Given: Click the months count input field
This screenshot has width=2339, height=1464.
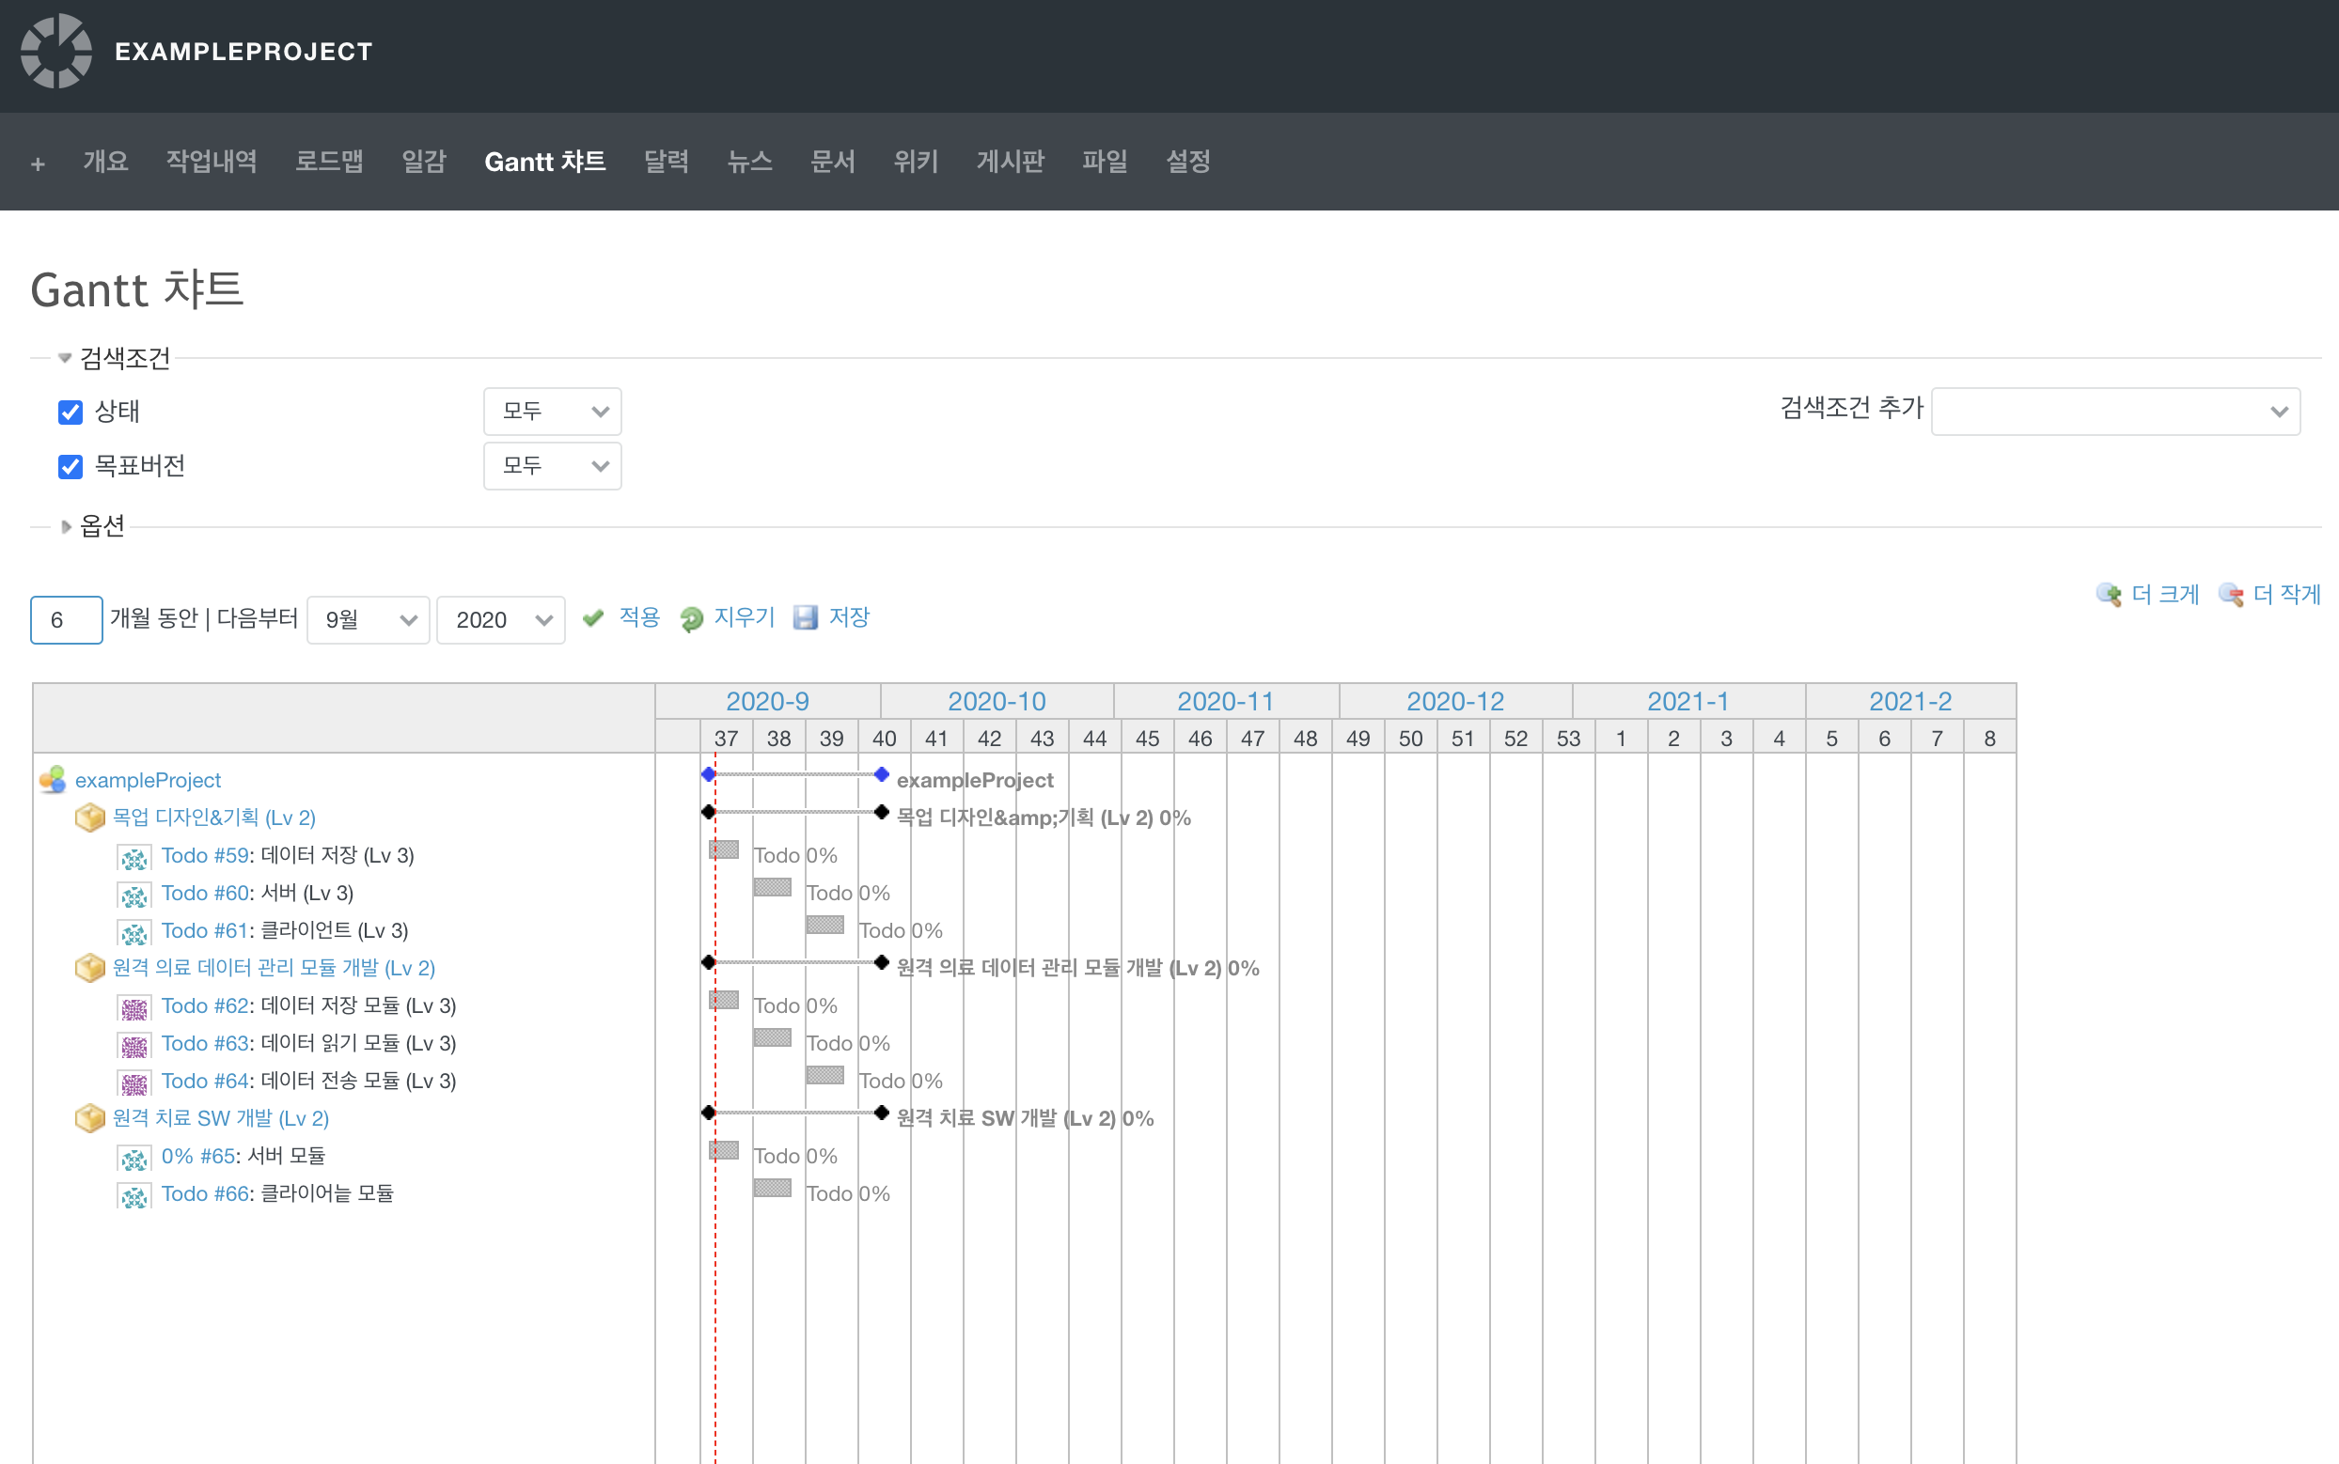Looking at the screenshot, I should 66,619.
